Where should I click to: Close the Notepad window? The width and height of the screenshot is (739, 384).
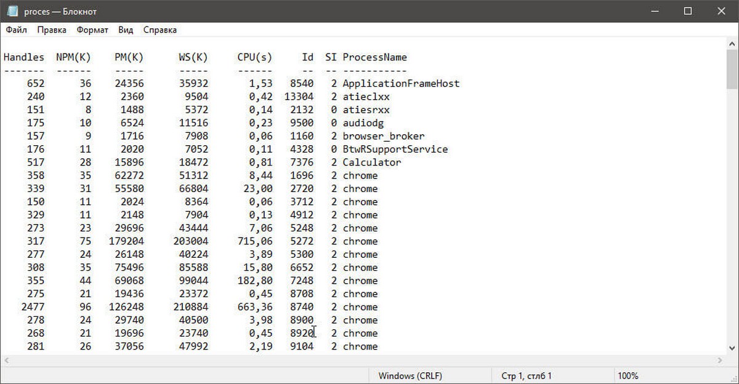pyautogui.click(x=722, y=11)
